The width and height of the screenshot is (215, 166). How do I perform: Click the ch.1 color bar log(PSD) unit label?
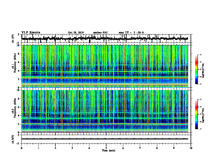(x=203, y=71)
